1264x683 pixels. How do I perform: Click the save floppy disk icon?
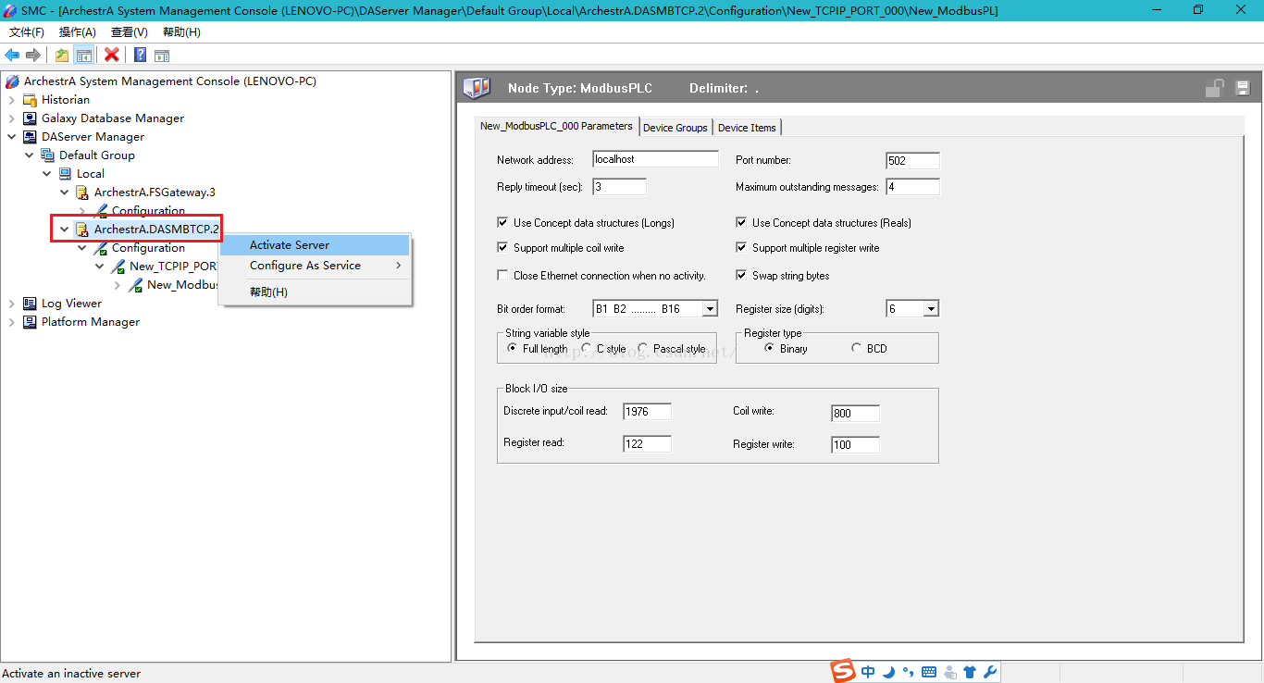pos(1243,89)
